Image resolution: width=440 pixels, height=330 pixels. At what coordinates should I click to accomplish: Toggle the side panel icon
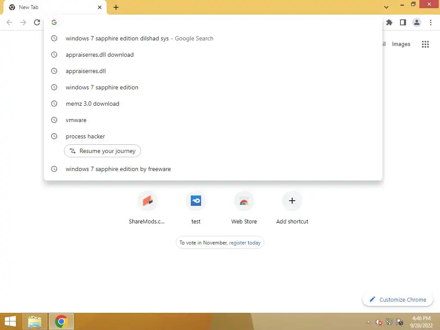pos(403,22)
